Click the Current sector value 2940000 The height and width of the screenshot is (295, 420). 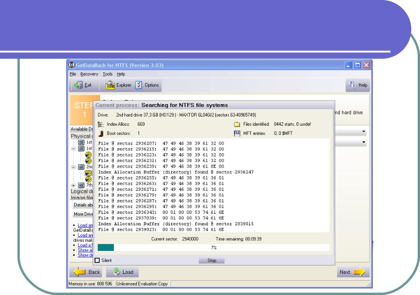190,239
